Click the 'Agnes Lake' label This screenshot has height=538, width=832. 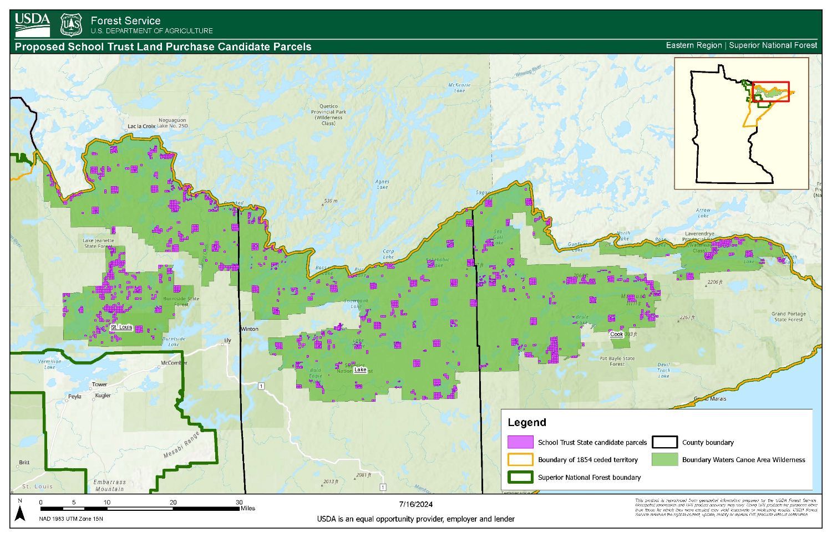382,185
